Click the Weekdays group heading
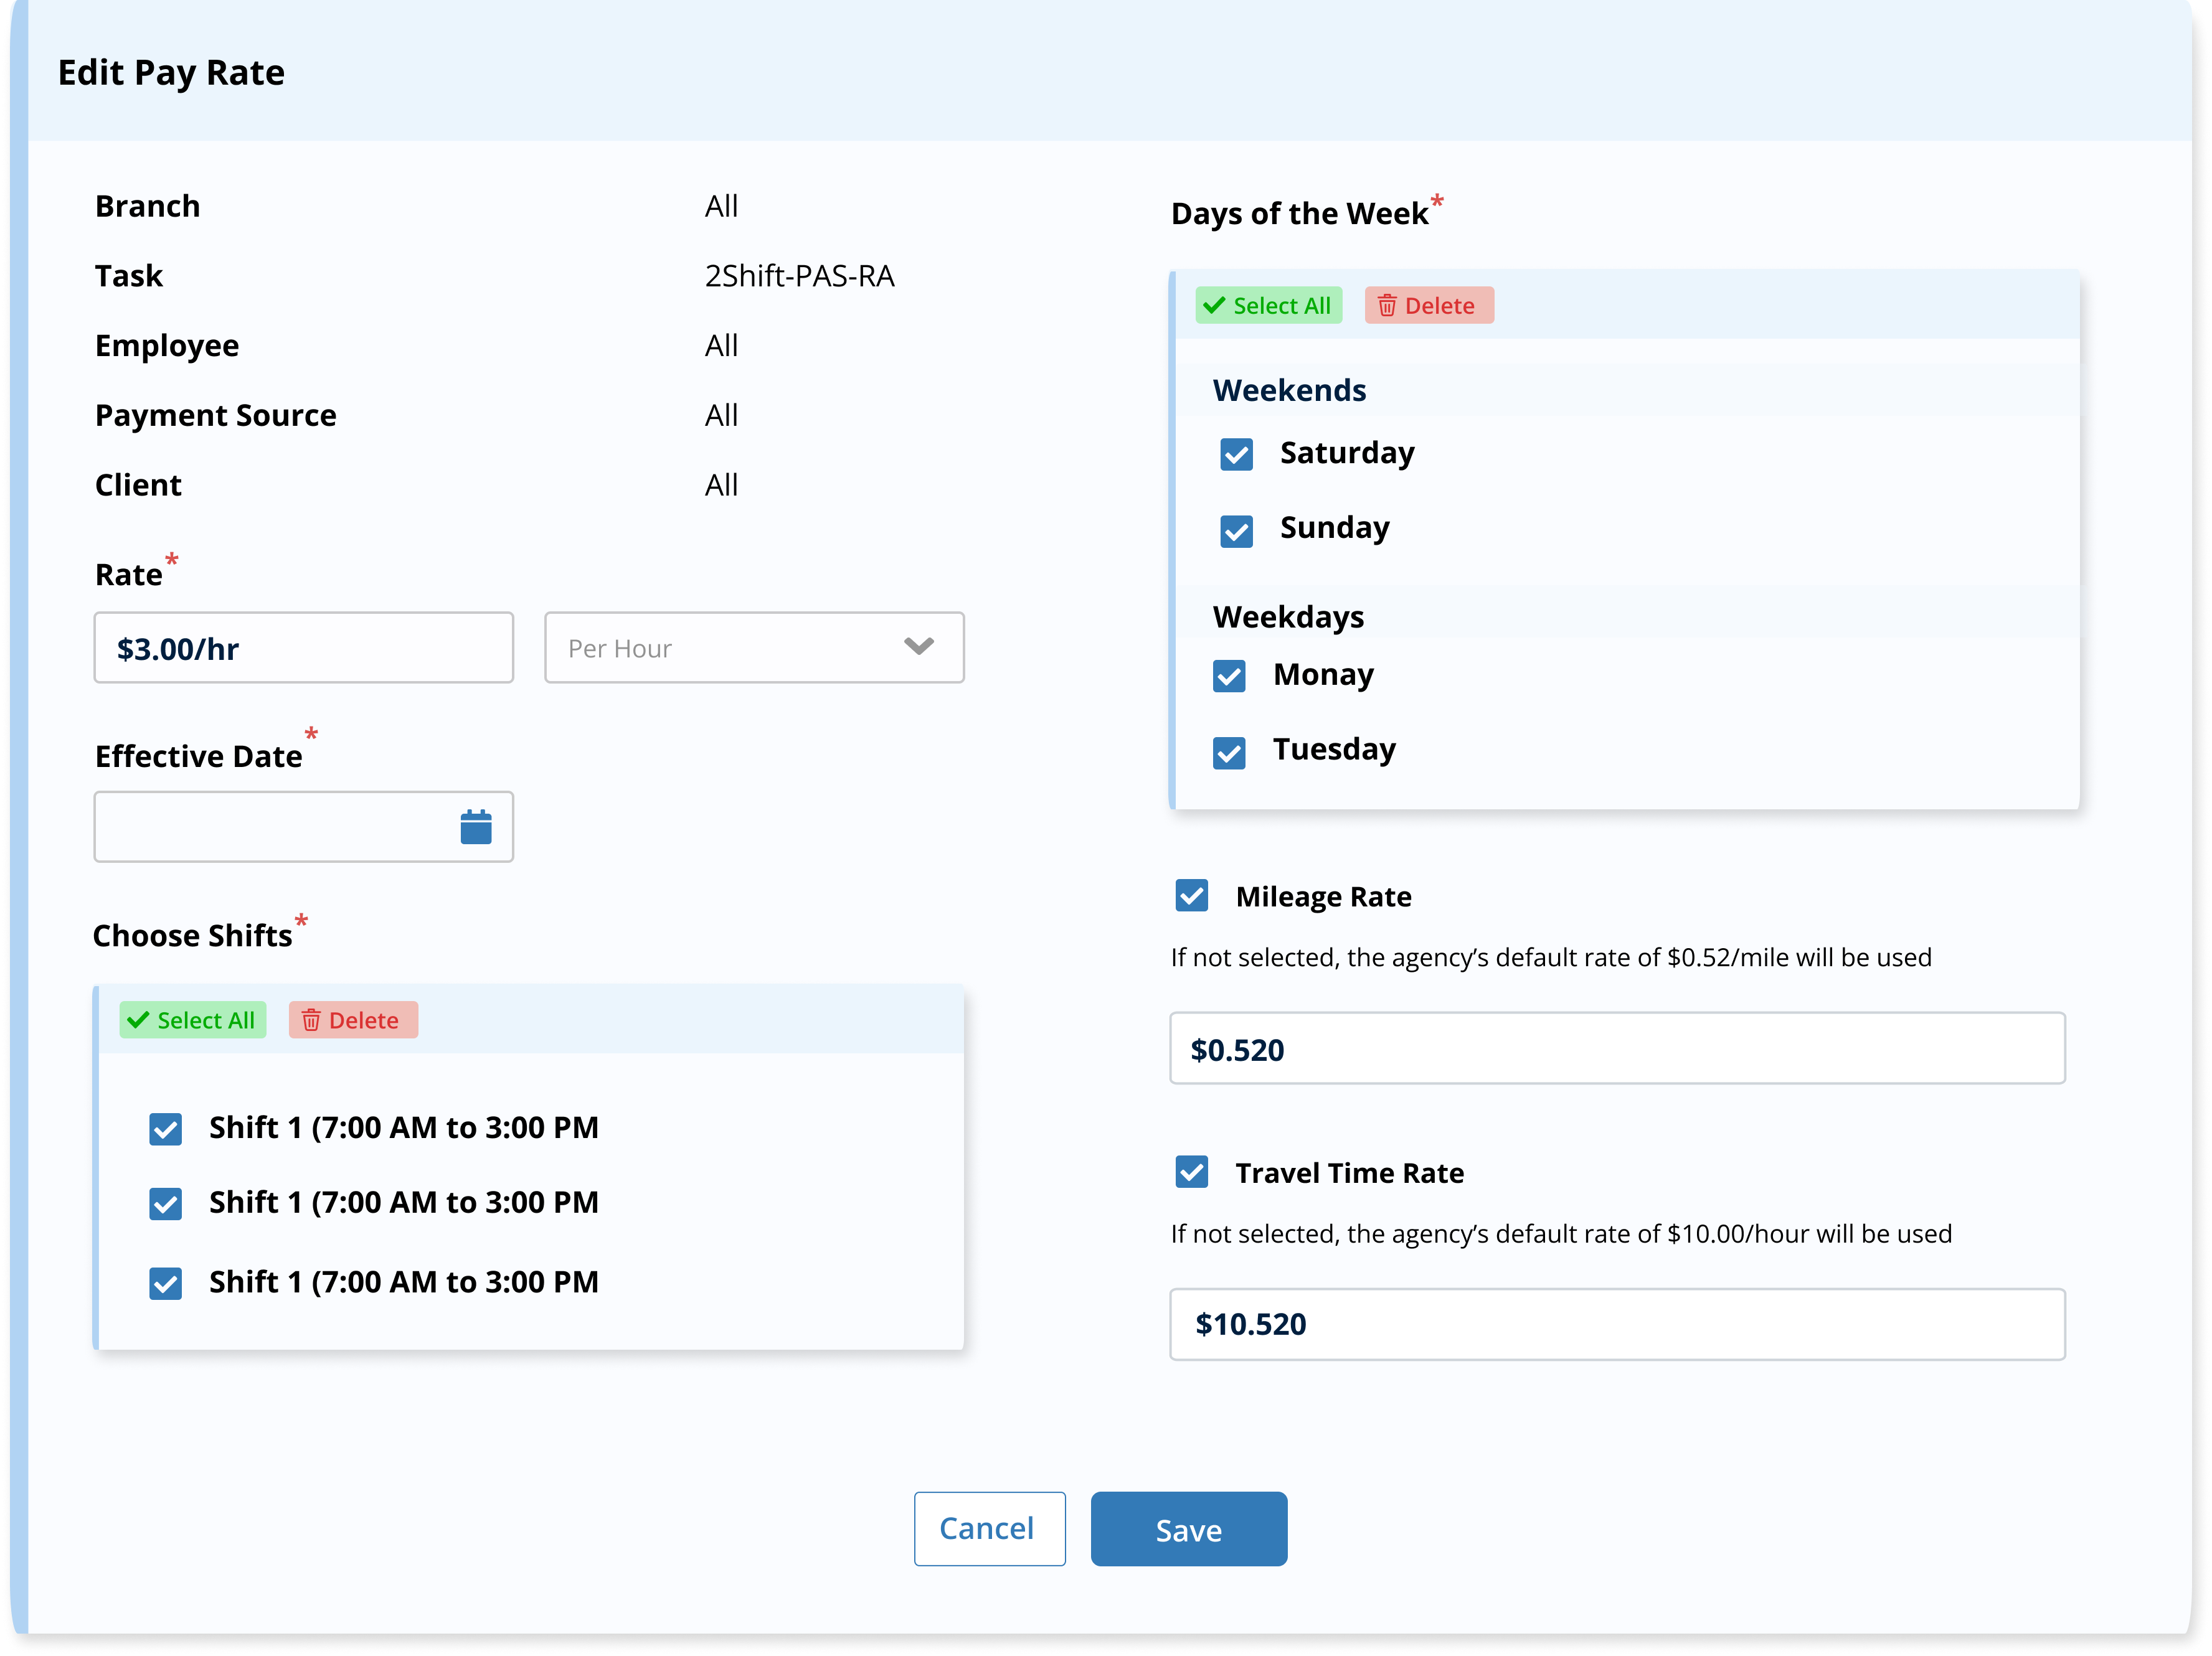The height and width of the screenshot is (1656, 2212). tap(1288, 616)
